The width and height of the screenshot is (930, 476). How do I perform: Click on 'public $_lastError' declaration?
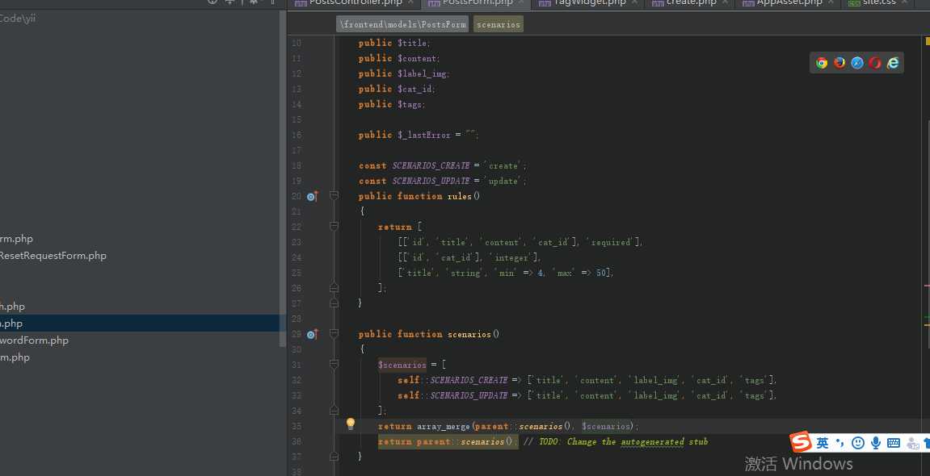pyautogui.click(x=419, y=135)
